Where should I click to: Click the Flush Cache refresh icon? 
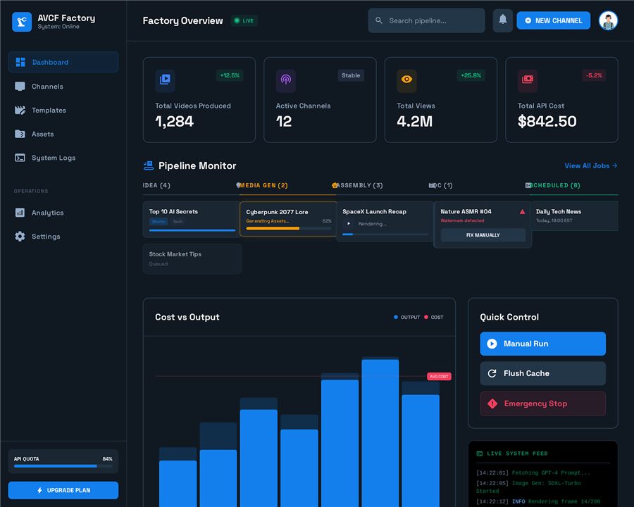coord(492,374)
